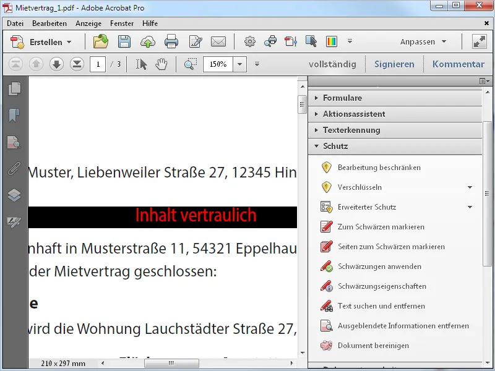Expand the Formulare section
This screenshot has width=495, height=371.
[395, 98]
